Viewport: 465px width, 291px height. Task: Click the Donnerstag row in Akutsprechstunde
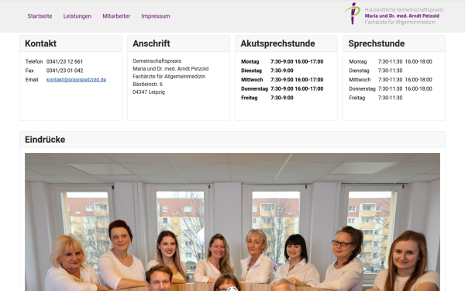click(282, 88)
